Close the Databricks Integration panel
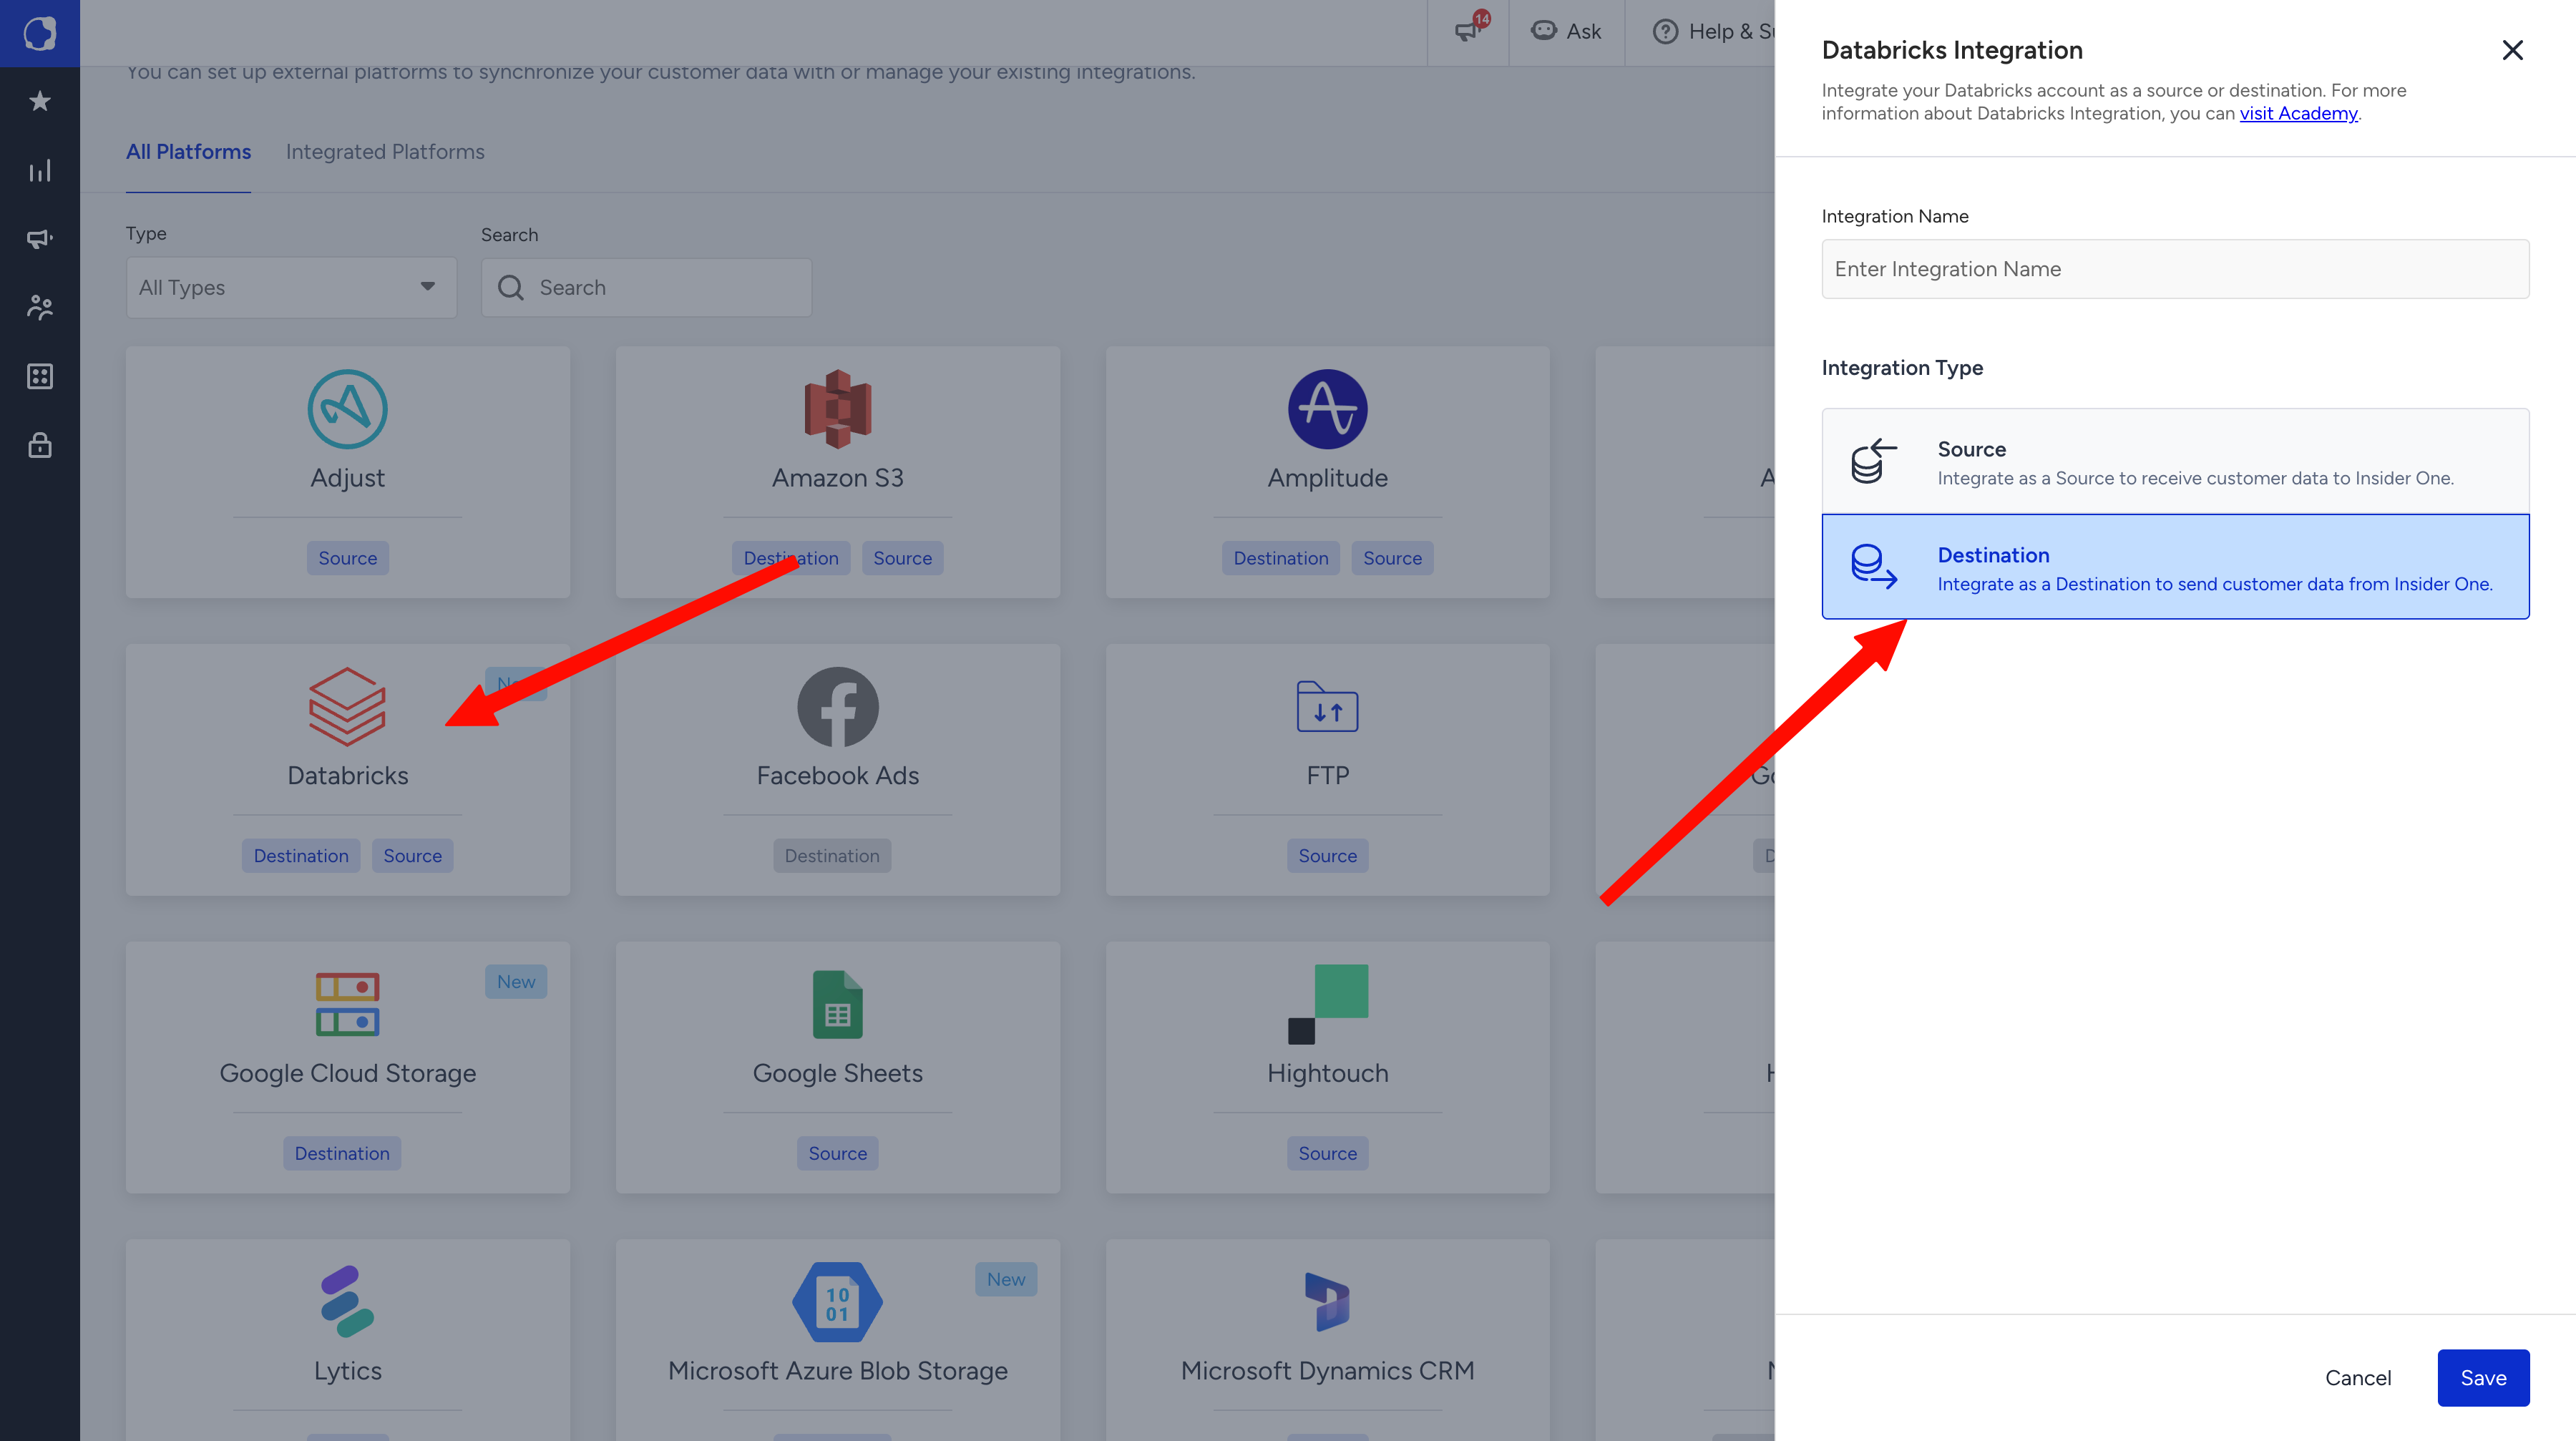Screen dimensions: 2576x1441 click(x=2512, y=50)
